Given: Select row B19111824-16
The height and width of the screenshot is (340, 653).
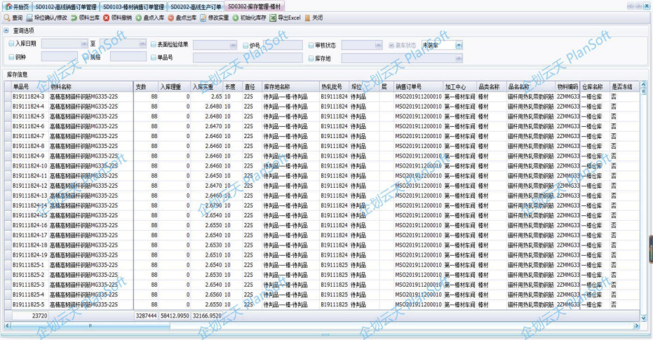Looking at the screenshot, I should coord(322,225).
